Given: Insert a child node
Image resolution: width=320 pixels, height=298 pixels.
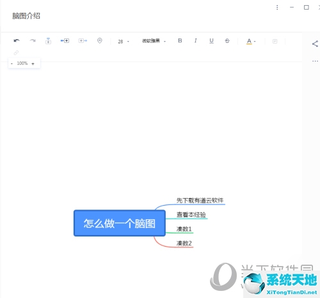Looking at the screenshot, I should [x=65, y=40].
